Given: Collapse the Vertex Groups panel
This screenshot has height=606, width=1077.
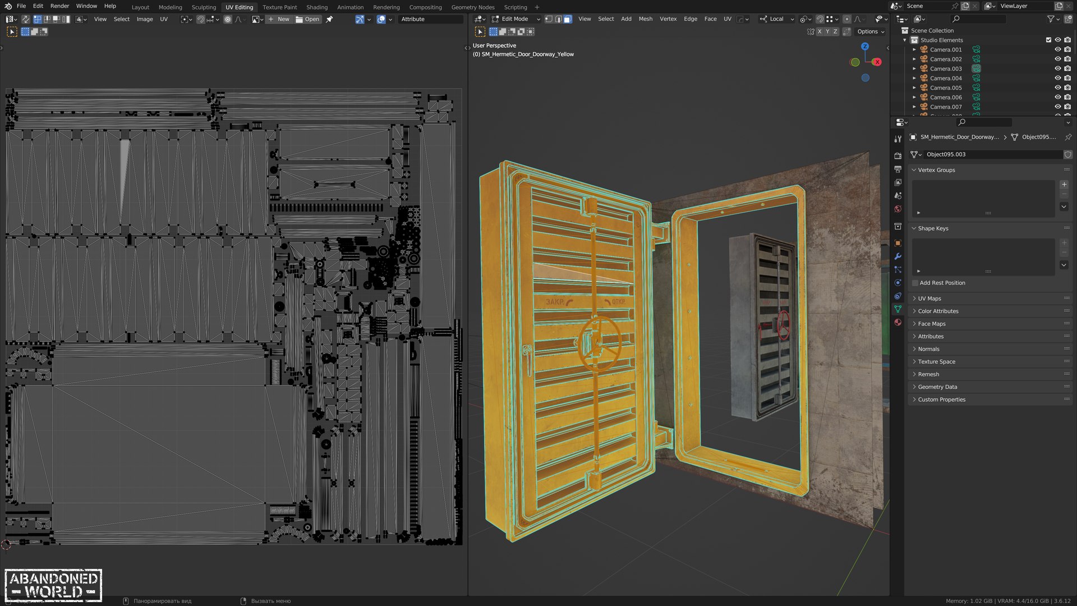Looking at the screenshot, I should tap(990, 170).
